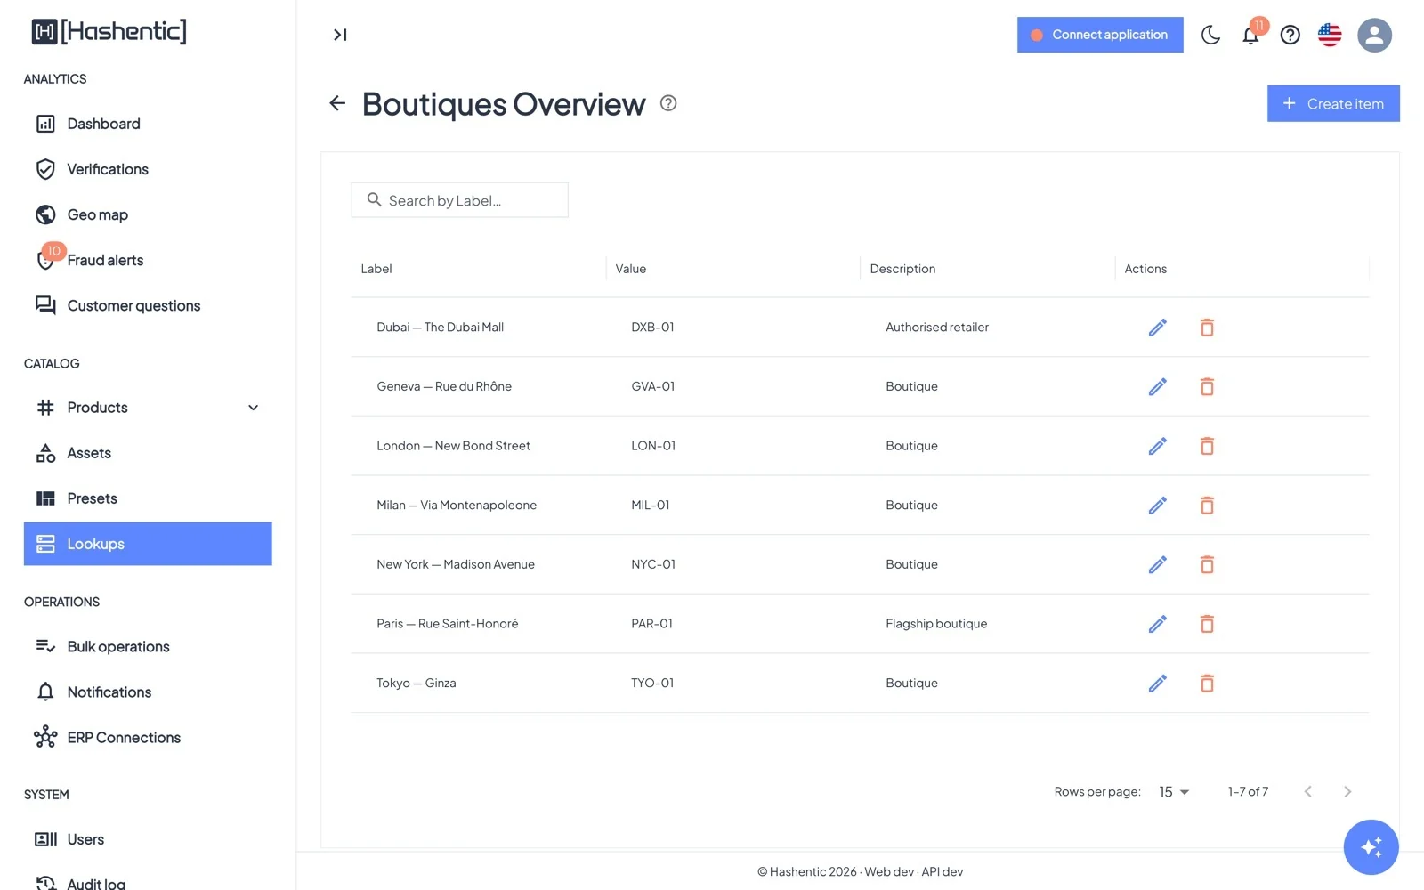Delete the Paris — Rue Saint-Honoré entry
The width and height of the screenshot is (1424, 890).
click(1207, 624)
